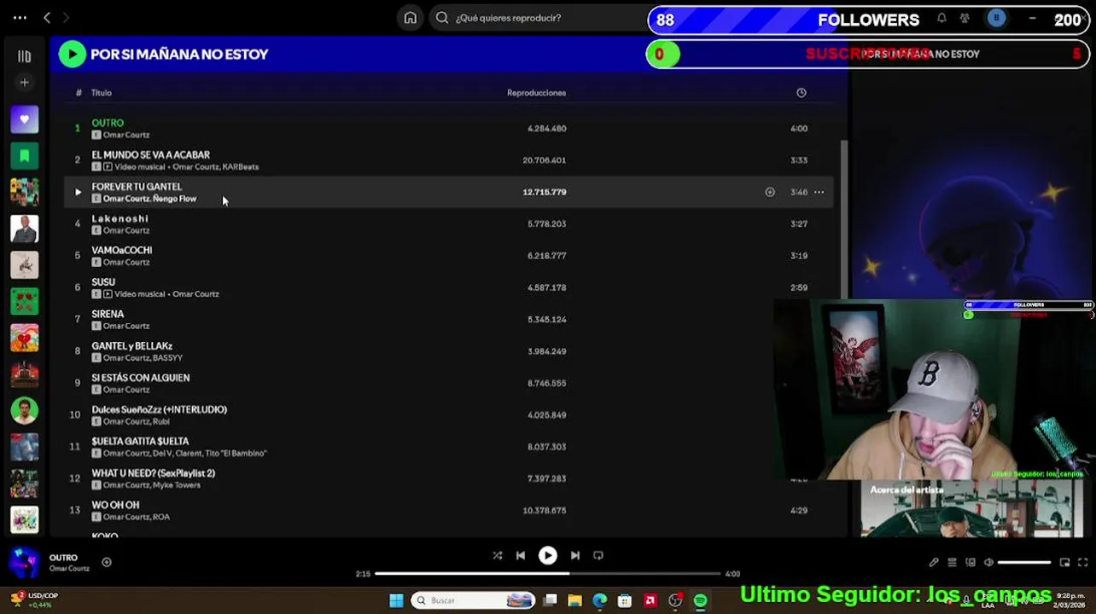Play album POR SI MAÑANA NO ESTOY

[x=73, y=54]
